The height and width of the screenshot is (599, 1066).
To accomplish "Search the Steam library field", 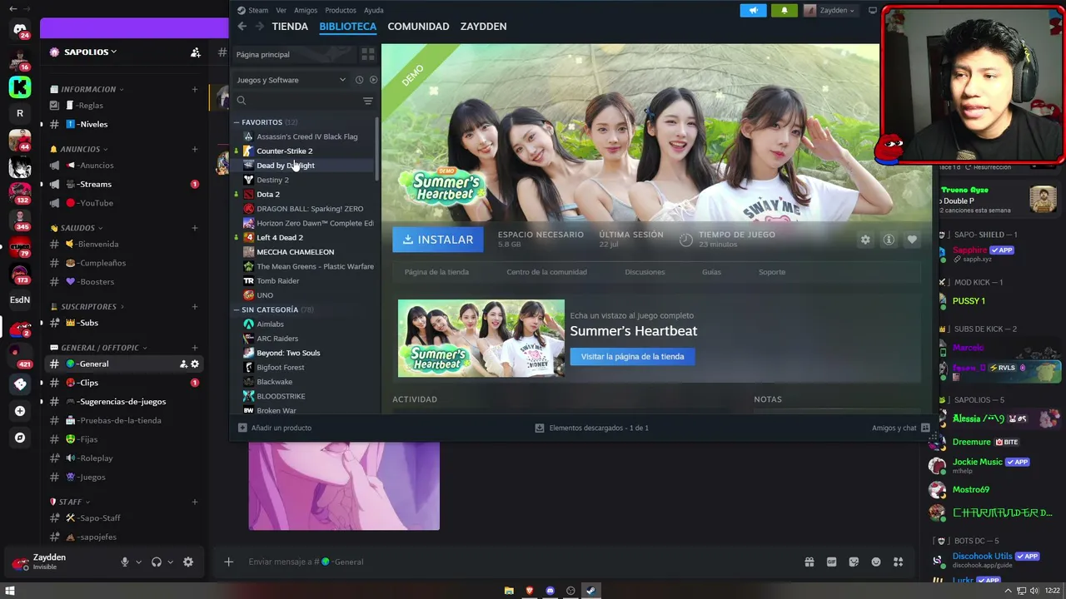I will pyautogui.click(x=297, y=101).
